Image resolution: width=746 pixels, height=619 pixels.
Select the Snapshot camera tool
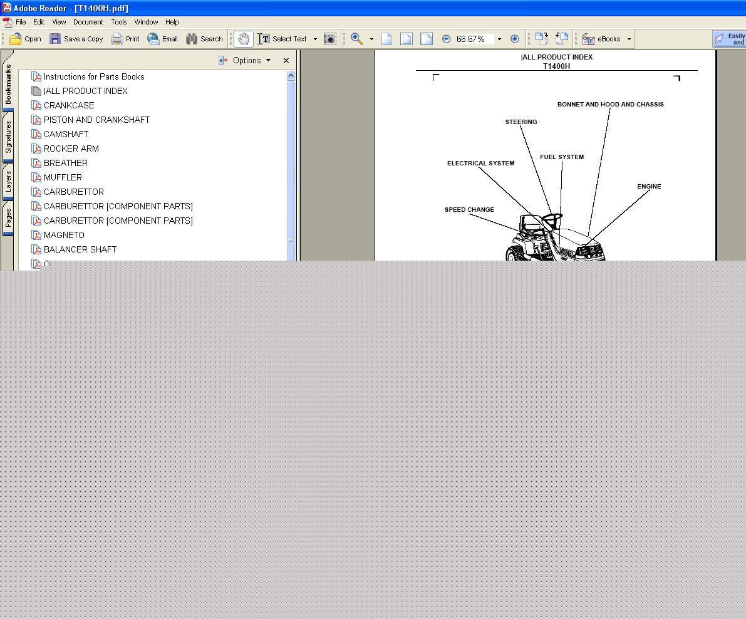[x=329, y=39]
